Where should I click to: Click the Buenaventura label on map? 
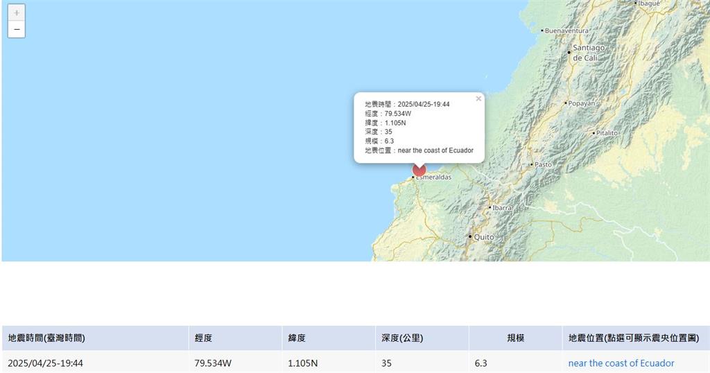tap(566, 31)
